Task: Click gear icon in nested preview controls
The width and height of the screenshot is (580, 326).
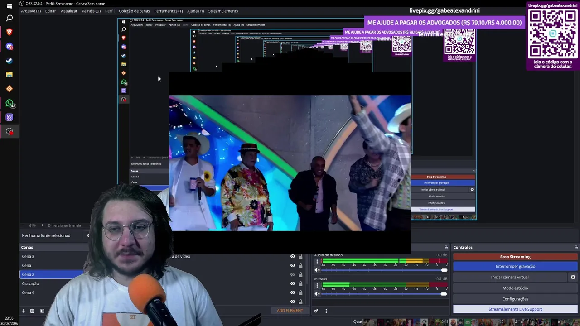Action: [472, 190]
